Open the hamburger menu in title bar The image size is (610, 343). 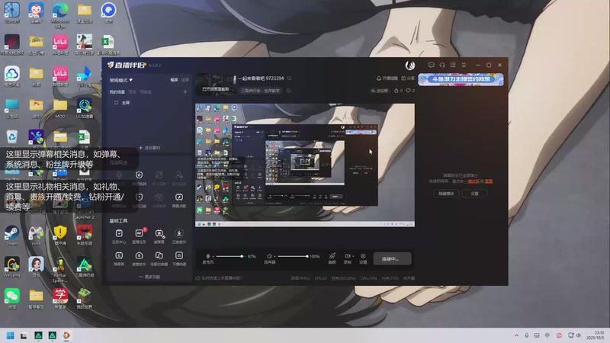click(x=464, y=65)
